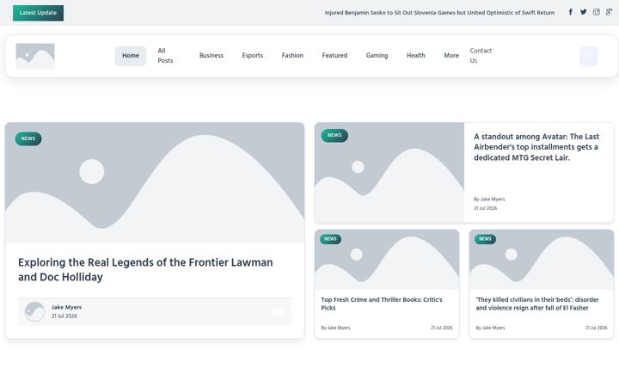Expand the More menu
Screen dimensions: 619x387
tap(451, 56)
